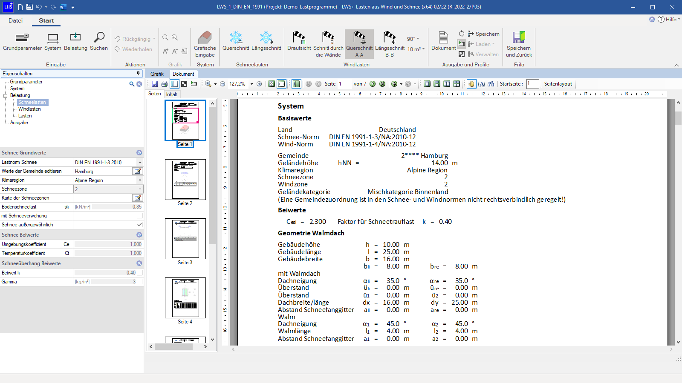Toggle Schnee außergewöhnlich checkbox

(139, 225)
